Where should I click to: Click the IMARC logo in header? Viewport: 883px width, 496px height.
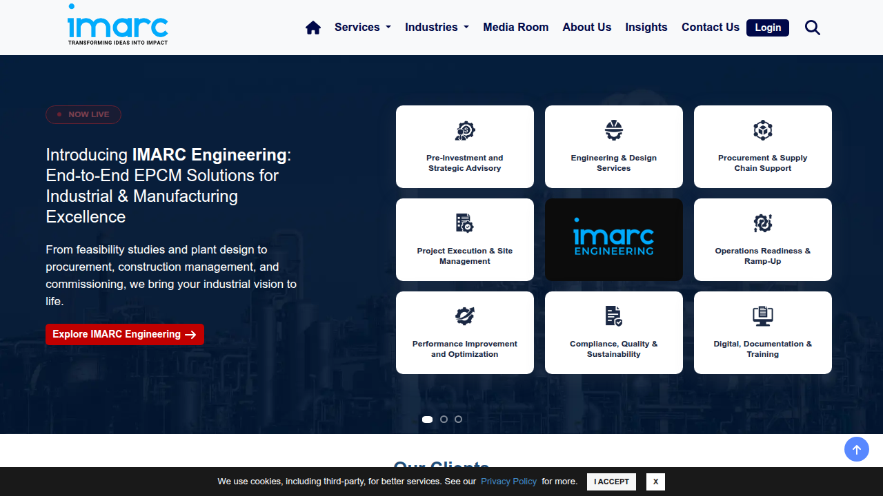click(118, 24)
